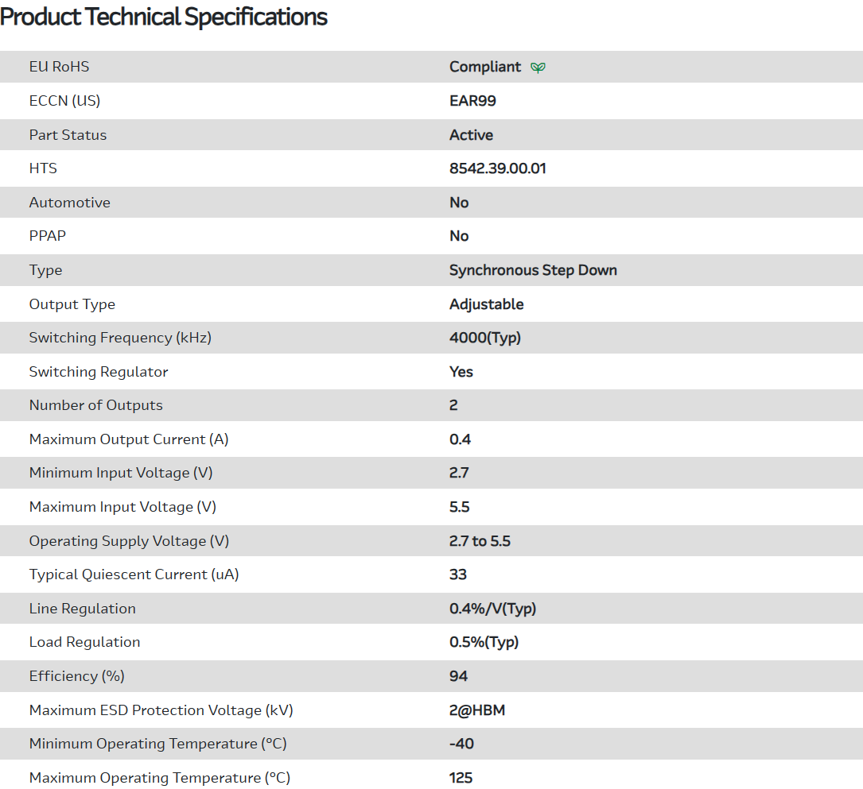Click the Product Technical Specifications heading
Image resolution: width=863 pixels, height=789 pixels.
[x=164, y=17]
